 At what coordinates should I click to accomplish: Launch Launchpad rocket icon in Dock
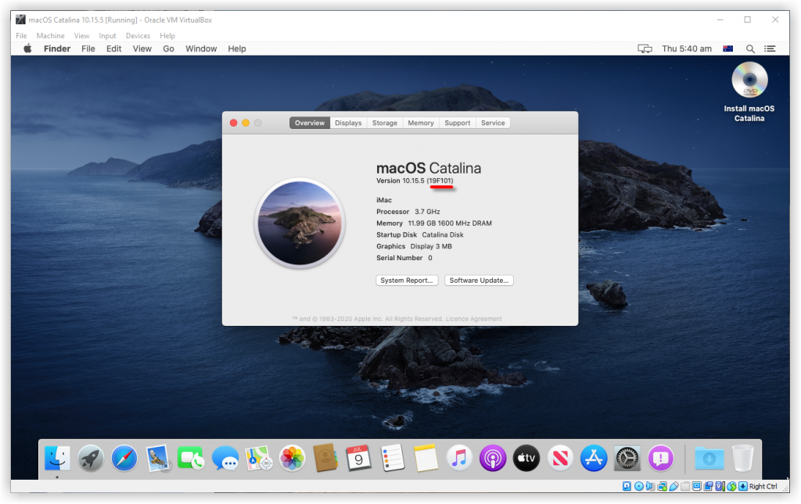91,458
